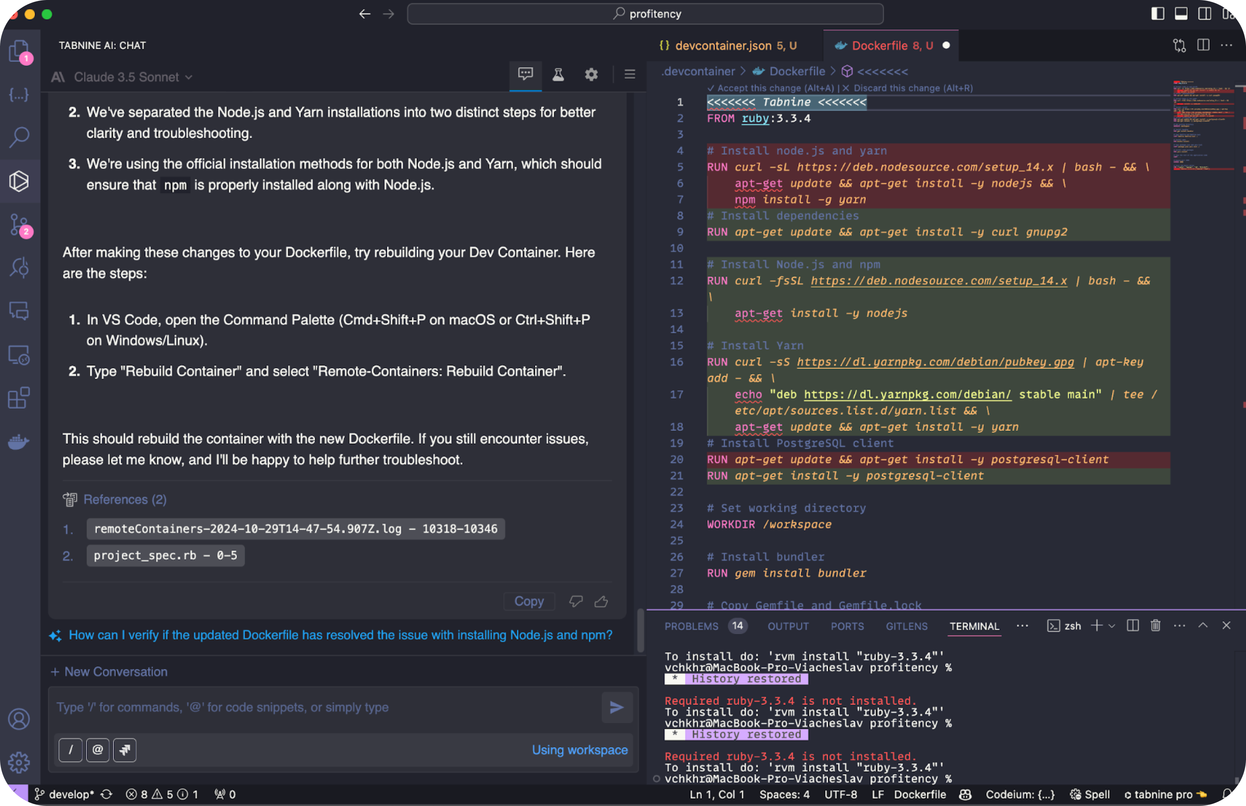Send the chat message arrow button

point(616,707)
